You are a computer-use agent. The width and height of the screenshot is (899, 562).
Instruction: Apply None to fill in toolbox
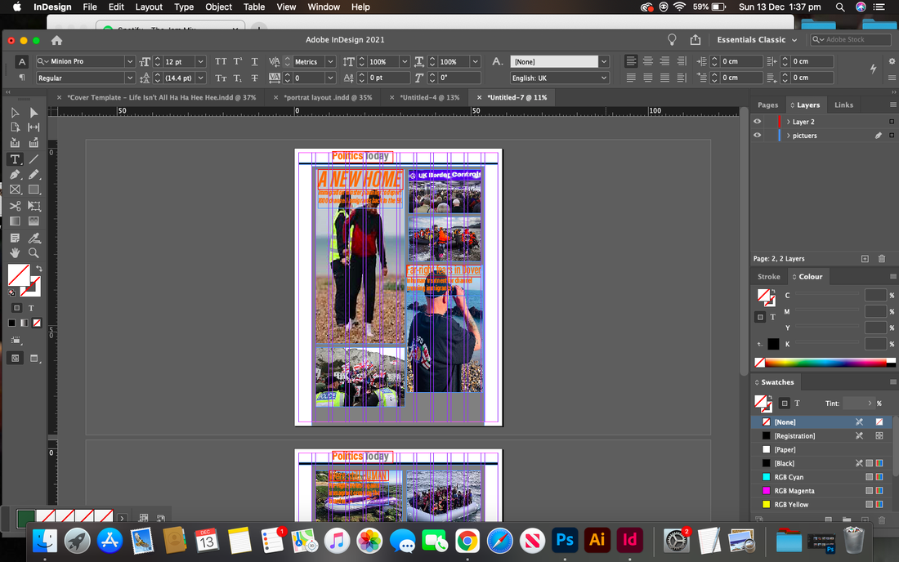point(37,323)
